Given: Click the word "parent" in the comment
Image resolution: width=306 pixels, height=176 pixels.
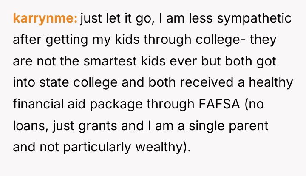Looking at the screenshot, I should tap(249, 126).
